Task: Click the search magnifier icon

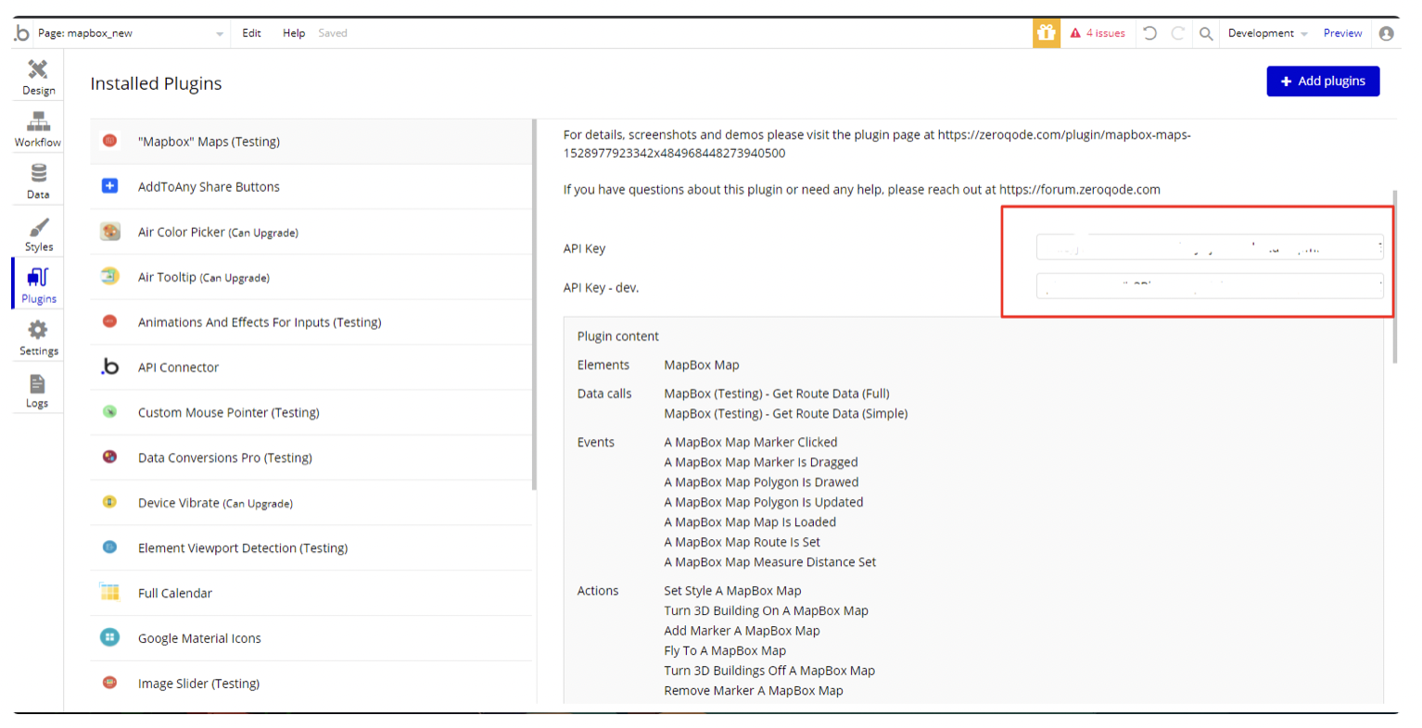Action: click(1206, 33)
